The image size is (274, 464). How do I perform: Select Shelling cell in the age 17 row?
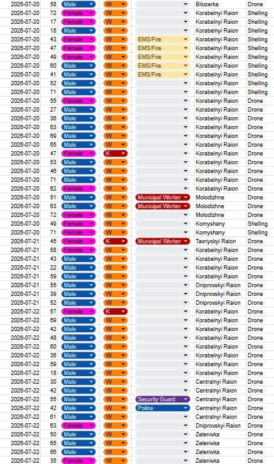click(x=260, y=21)
